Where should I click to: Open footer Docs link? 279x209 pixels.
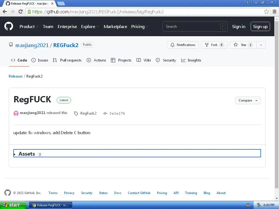tap(118, 193)
